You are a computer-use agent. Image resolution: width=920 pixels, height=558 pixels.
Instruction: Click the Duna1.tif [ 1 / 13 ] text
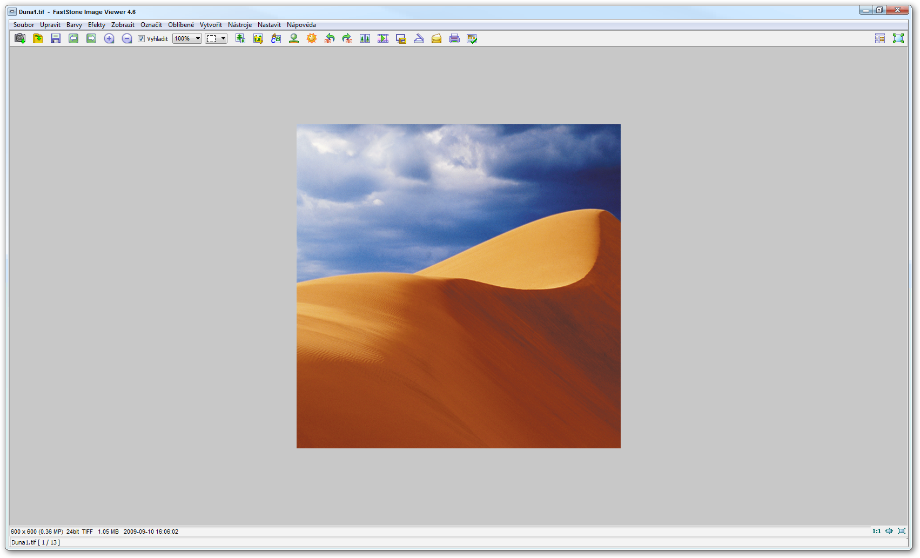click(x=36, y=542)
